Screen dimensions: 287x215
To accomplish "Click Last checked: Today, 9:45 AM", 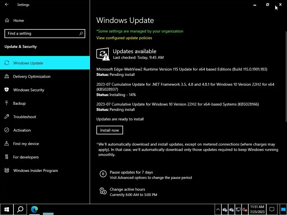I will tap(138, 57).
